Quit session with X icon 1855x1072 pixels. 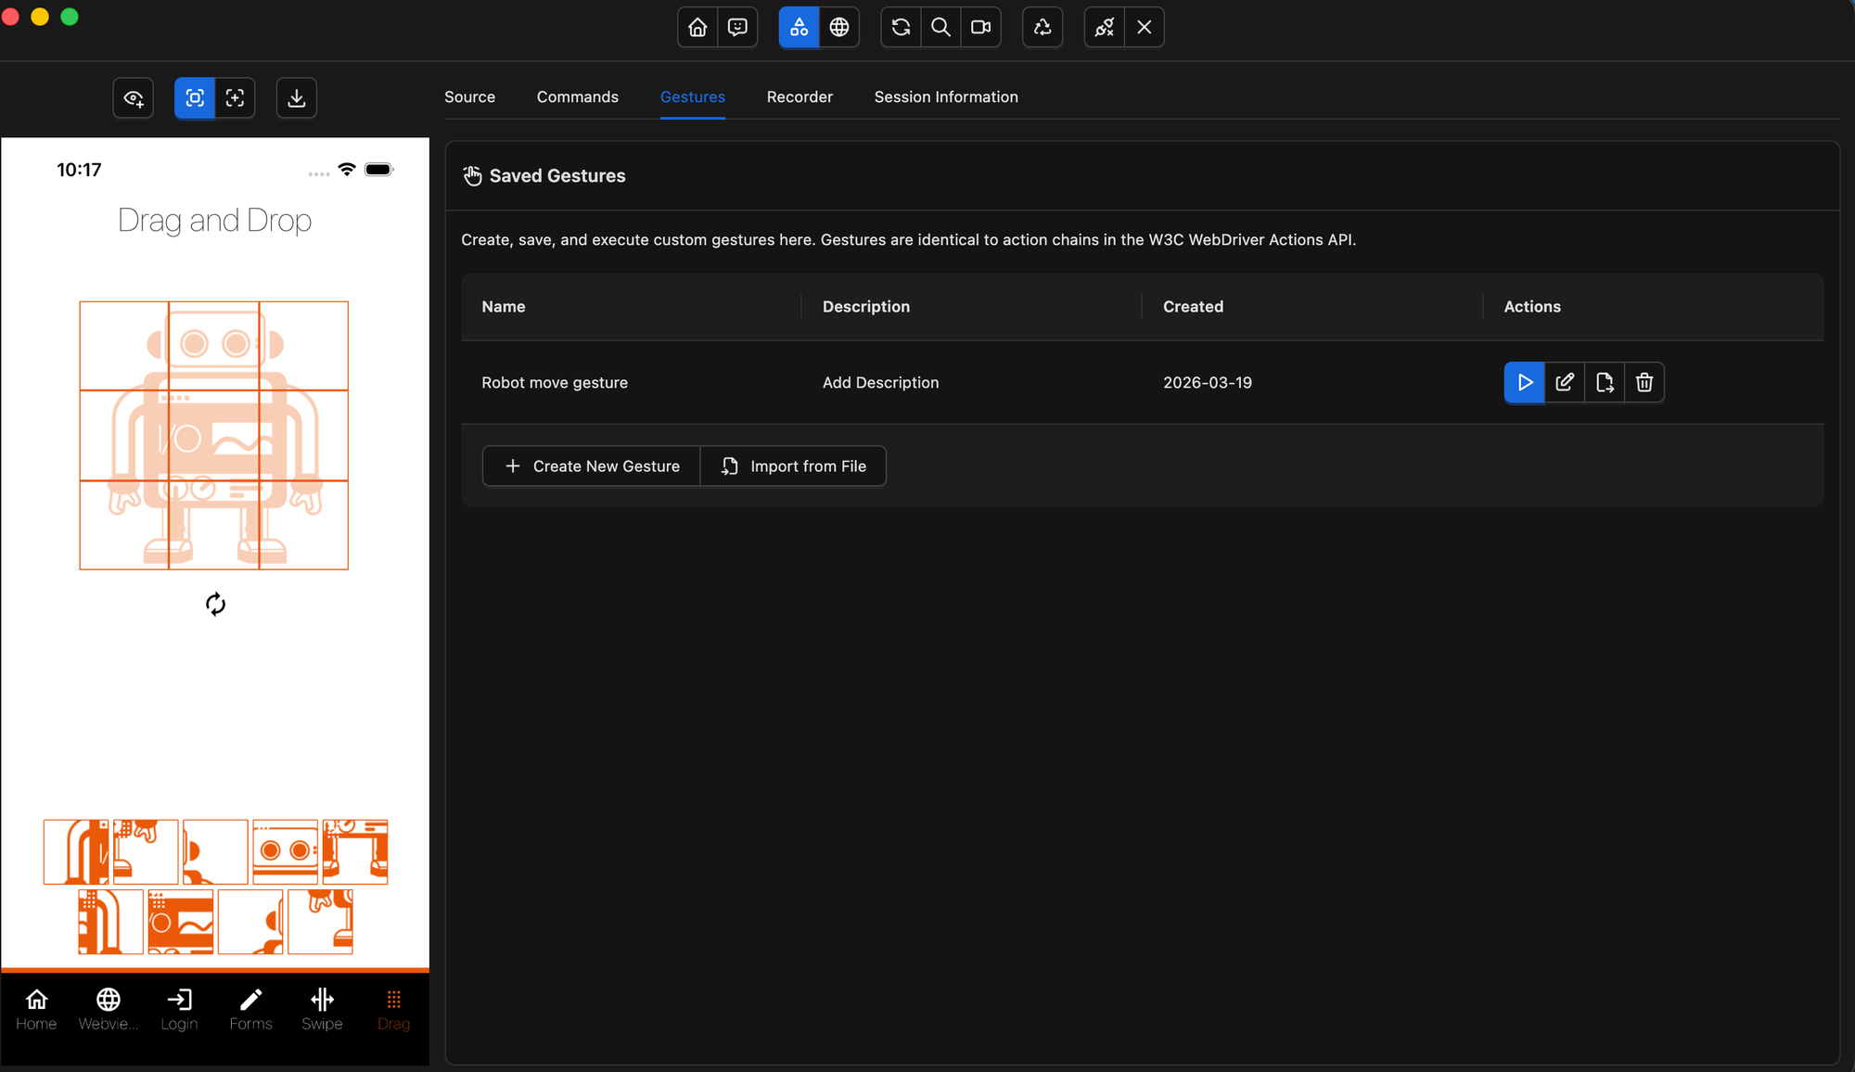pos(1144,27)
